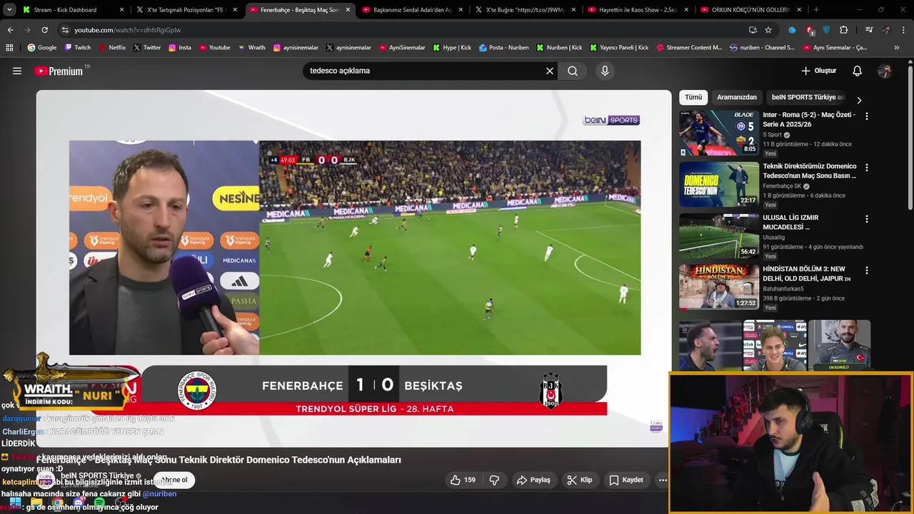Image resolution: width=914 pixels, height=514 pixels.
Task: Open the Twitch bookmark
Action: point(78,48)
